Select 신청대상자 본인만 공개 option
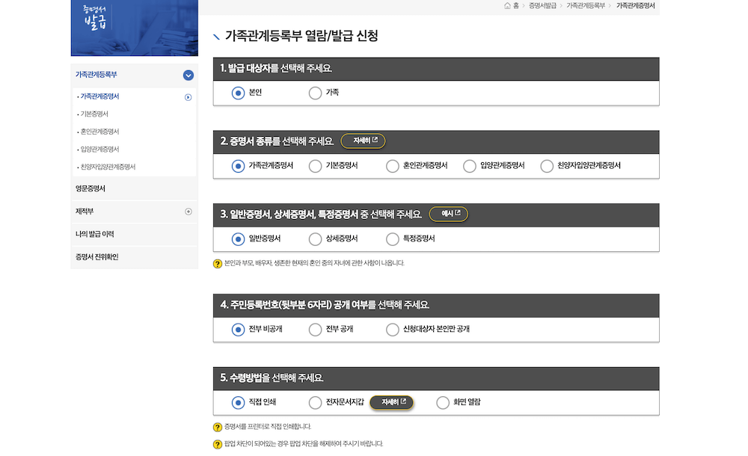 [392, 329]
